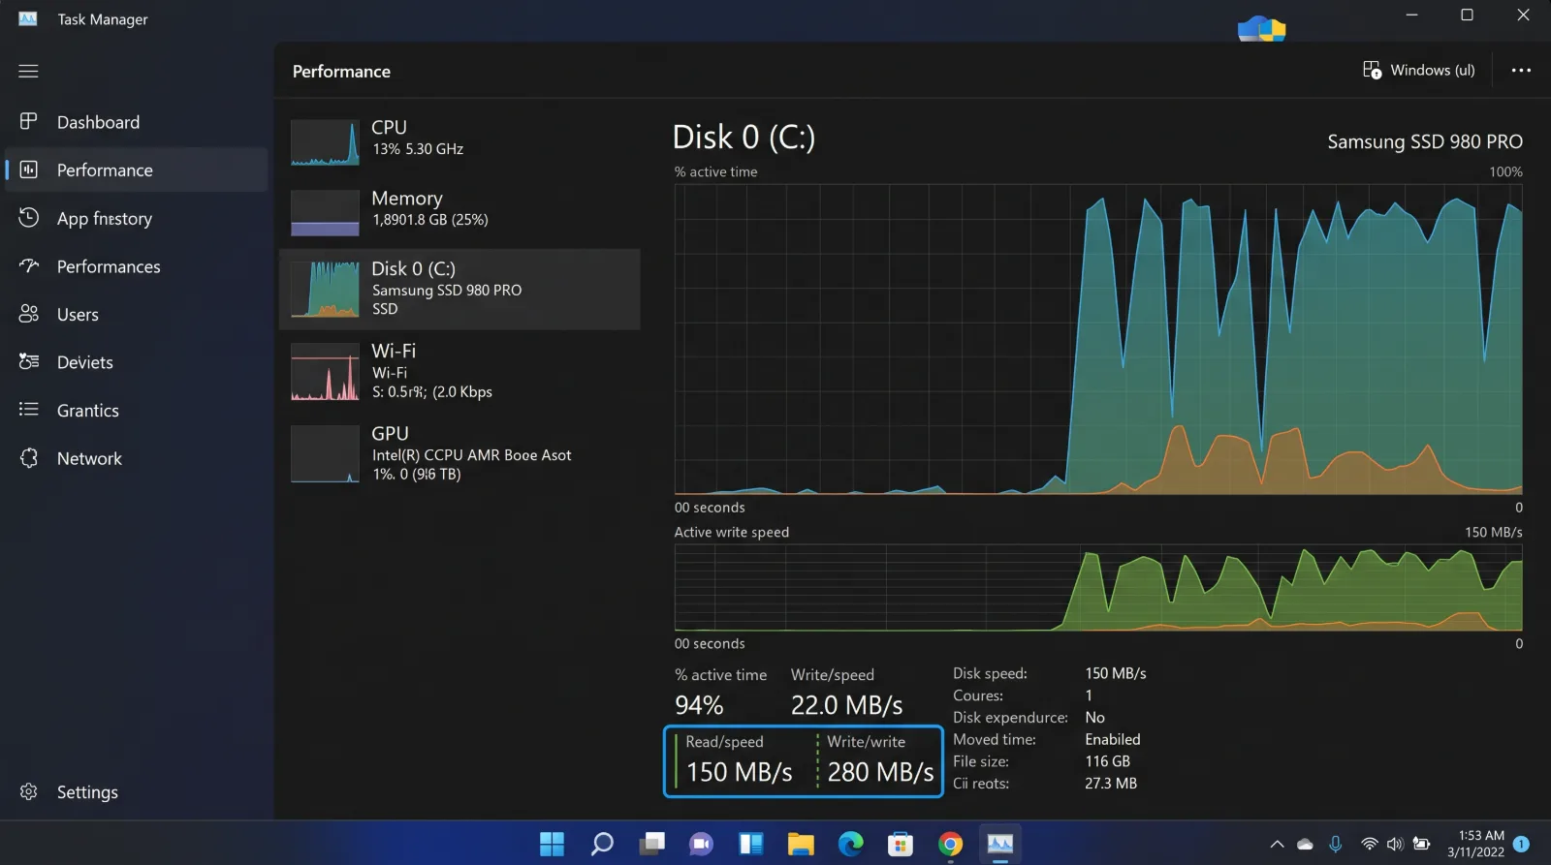1551x865 pixels.
Task: Click the Deviets sidebar icon
Action: click(29, 361)
